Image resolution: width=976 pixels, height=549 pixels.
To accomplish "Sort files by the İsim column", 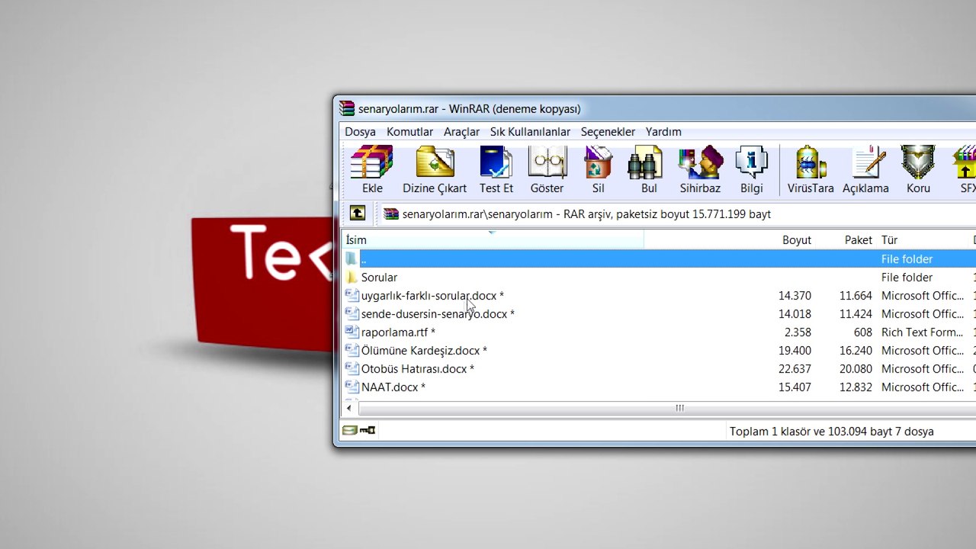I will 493,240.
